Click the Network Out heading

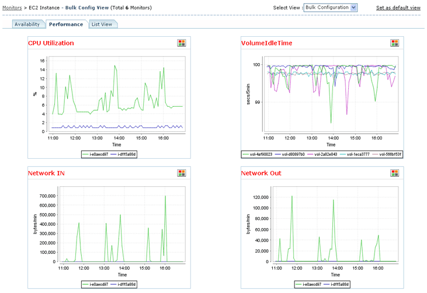point(261,173)
